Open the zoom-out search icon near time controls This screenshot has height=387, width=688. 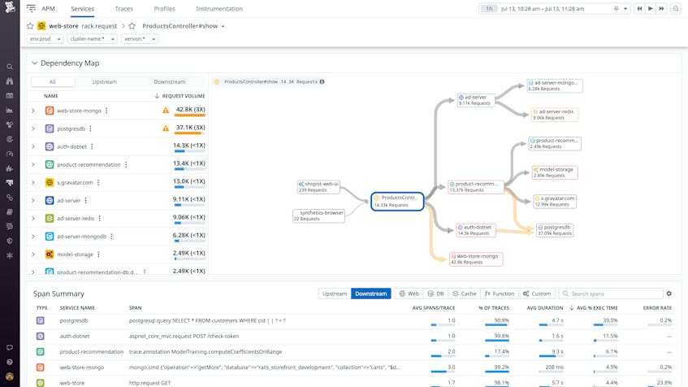tap(676, 8)
